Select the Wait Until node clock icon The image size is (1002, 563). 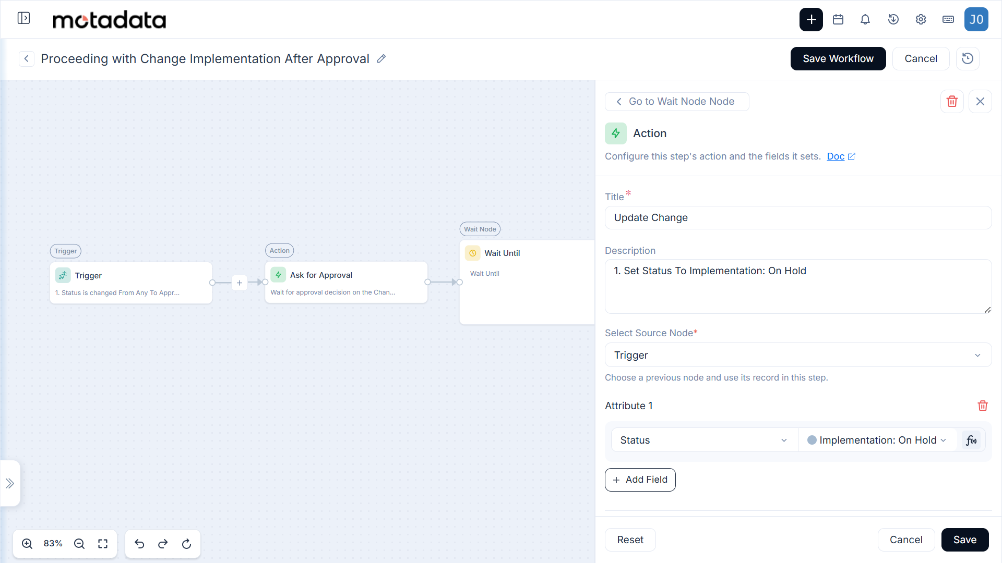pyautogui.click(x=472, y=253)
